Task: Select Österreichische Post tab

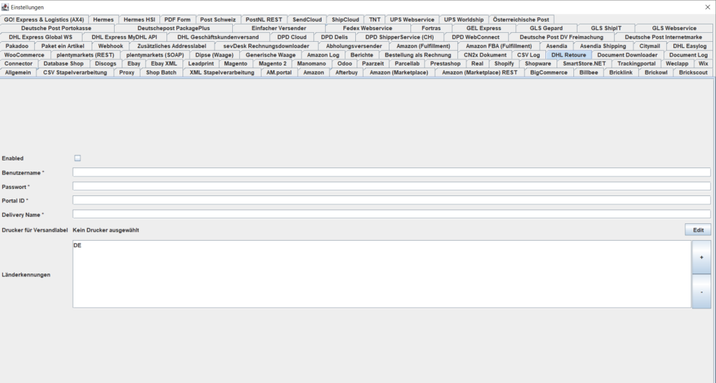Action: point(521,20)
